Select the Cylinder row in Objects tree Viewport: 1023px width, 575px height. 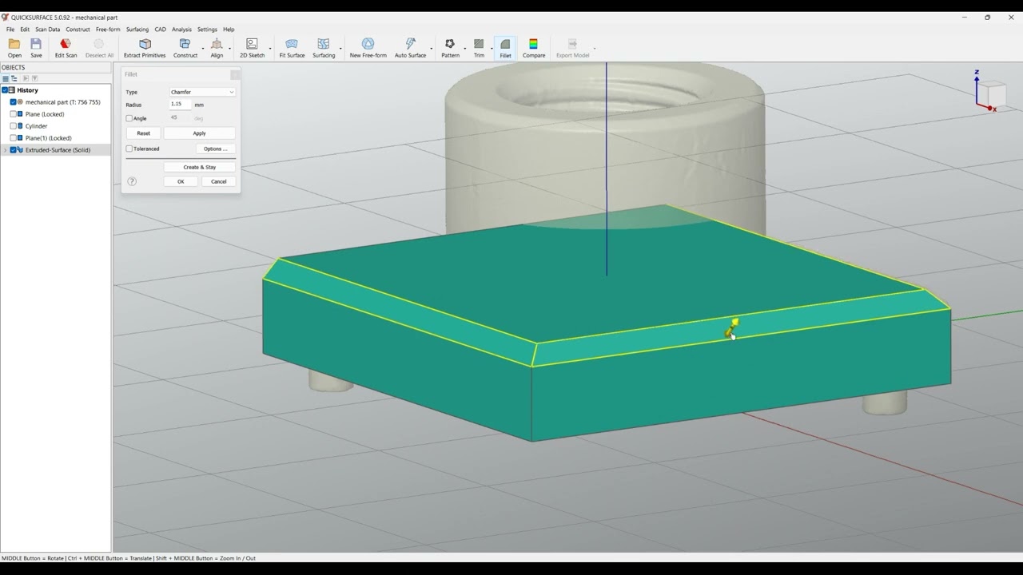55,126
